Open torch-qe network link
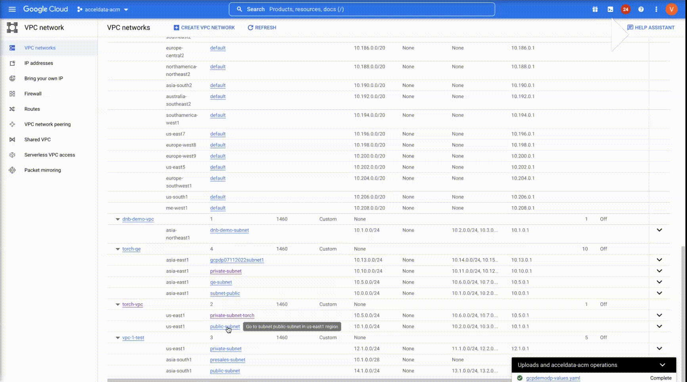Viewport: 687px width, 382px height. point(131,249)
